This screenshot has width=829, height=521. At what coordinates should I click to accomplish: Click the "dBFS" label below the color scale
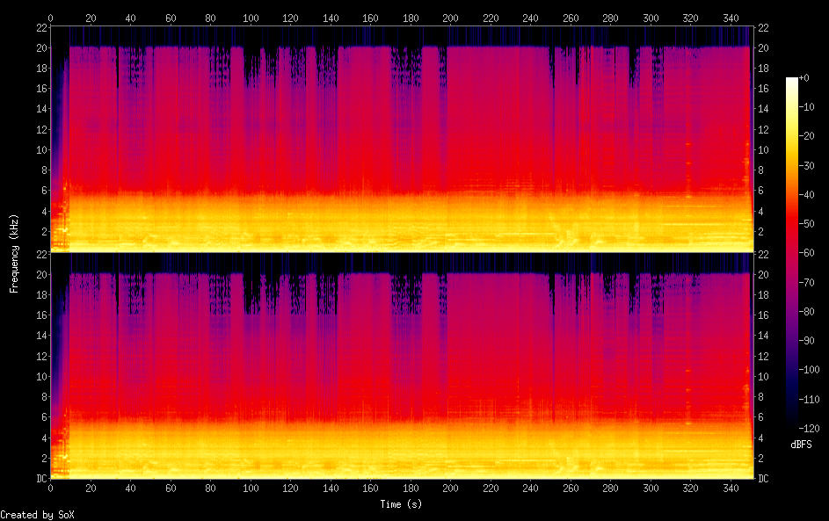point(801,445)
